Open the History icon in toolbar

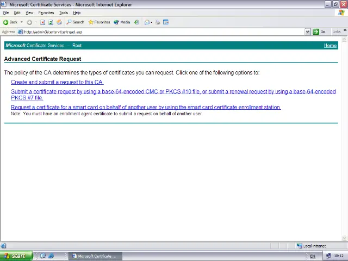pyautogui.click(x=137, y=22)
